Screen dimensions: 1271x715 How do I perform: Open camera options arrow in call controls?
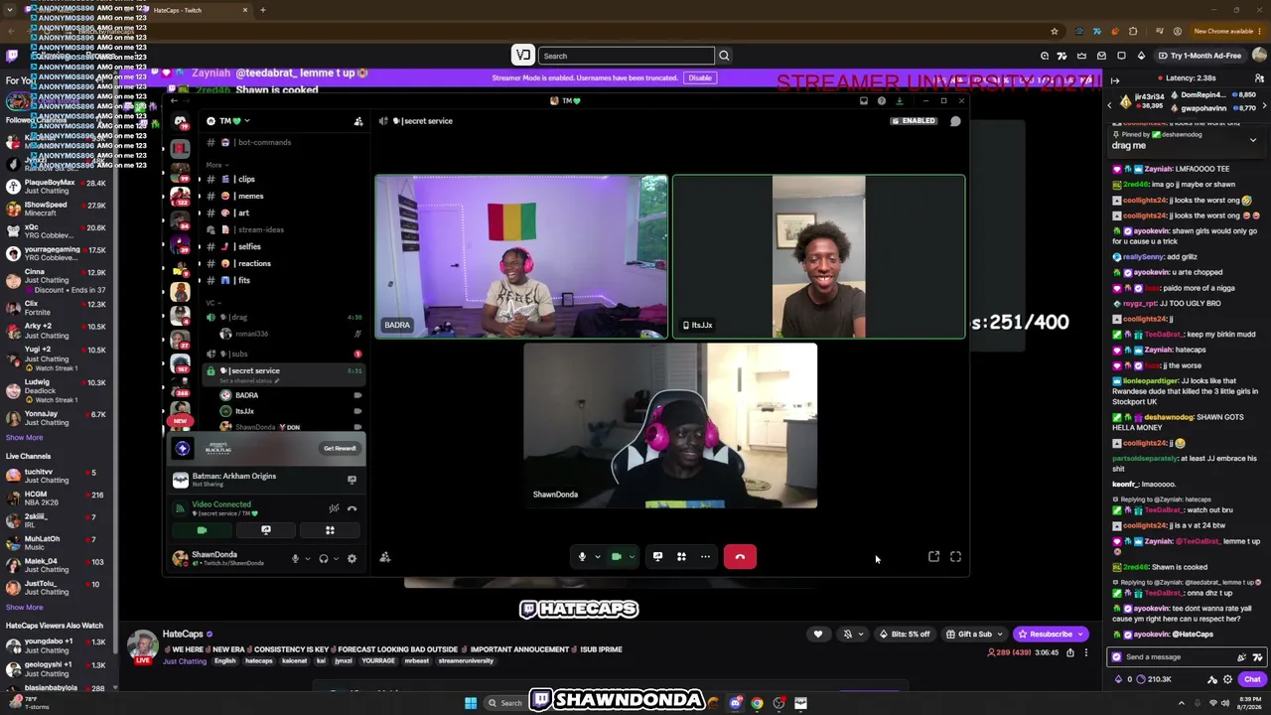632,557
